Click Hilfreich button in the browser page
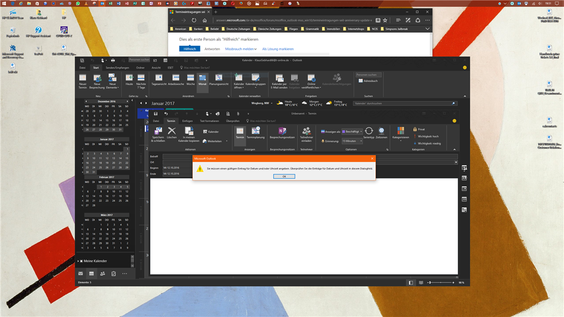This screenshot has height=317, width=564. (x=189, y=49)
